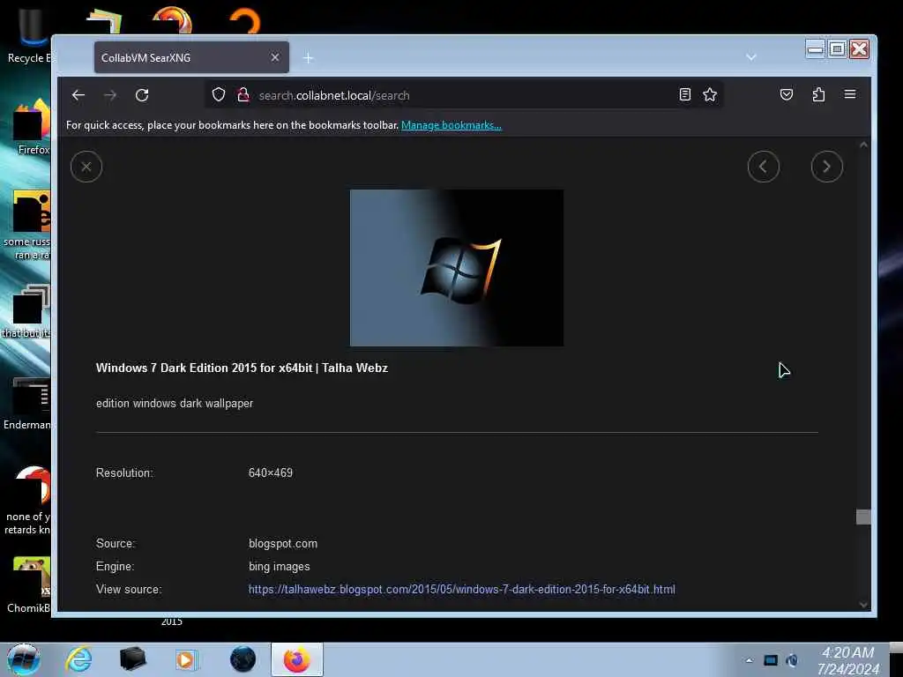
Task: Open the Manage bookmarks link
Action: click(x=451, y=125)
